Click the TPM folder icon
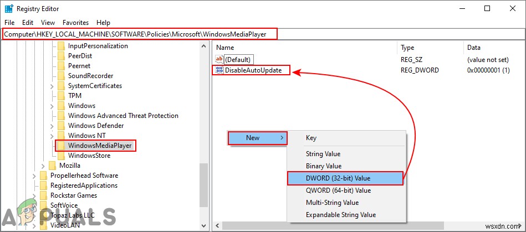 61,96
